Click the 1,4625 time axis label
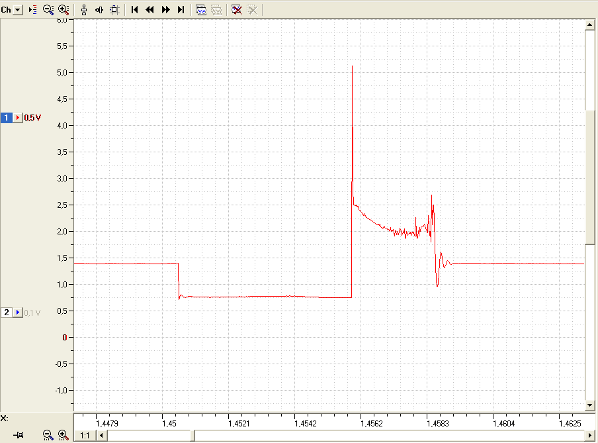The image size is (598, 443). click(x=570, y=424)
